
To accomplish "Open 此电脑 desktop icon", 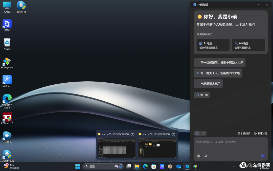I will (7, 7).
